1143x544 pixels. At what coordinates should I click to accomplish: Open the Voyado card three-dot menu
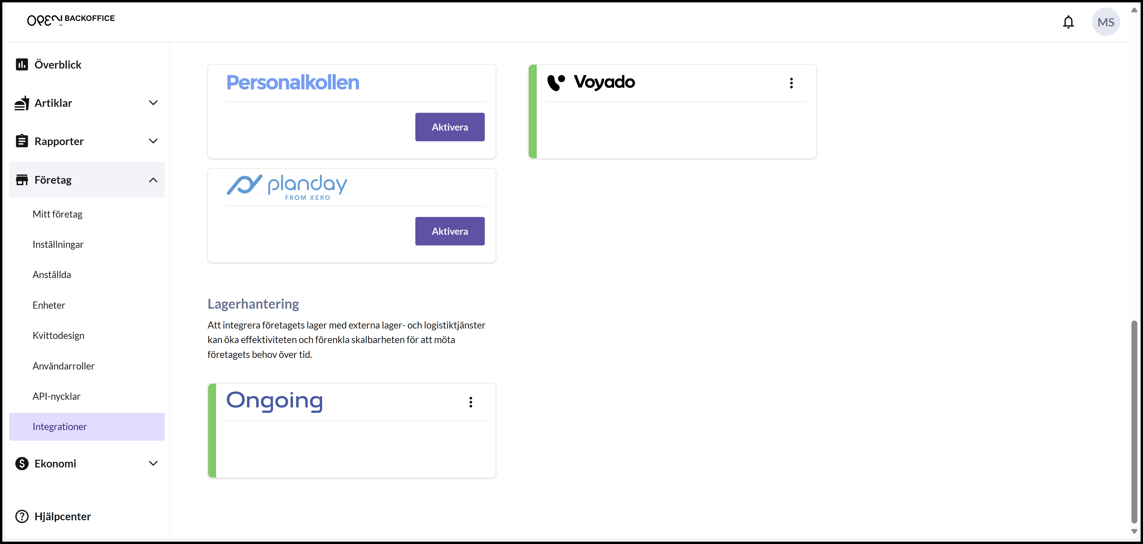(x=791, y=83)
